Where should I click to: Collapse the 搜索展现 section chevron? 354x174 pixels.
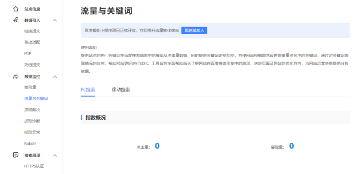55,155
